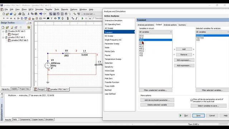Place a source component from components toolbar
The width and height of the screenshot is (229, 129).
[4, 18]
